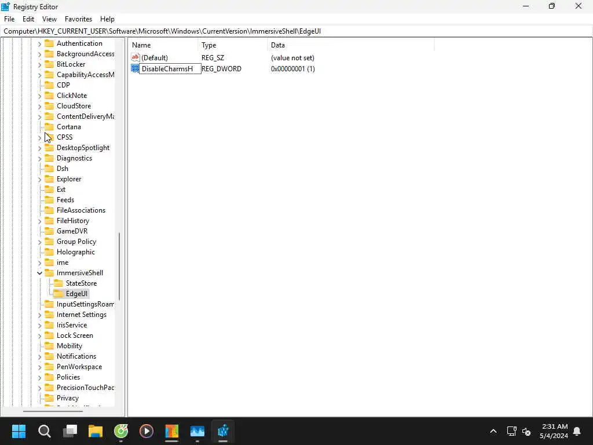This screenshot has width=593, height=445.
Task: Show hidden system tray icons
Action: click(493, 431)
